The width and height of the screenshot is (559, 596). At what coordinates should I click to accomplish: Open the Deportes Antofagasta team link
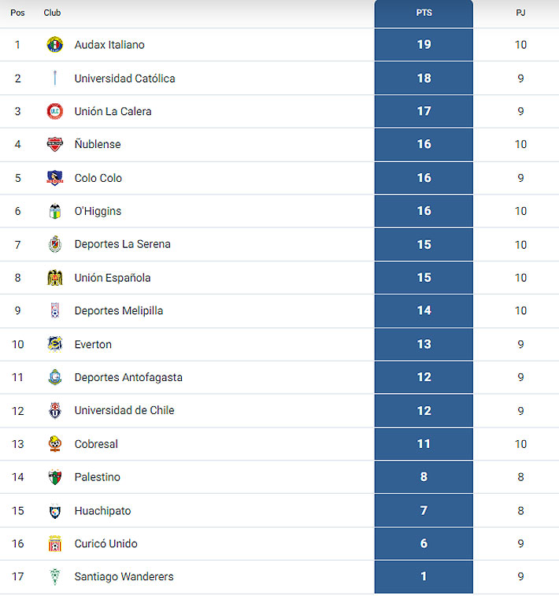(x=128, y=377)
